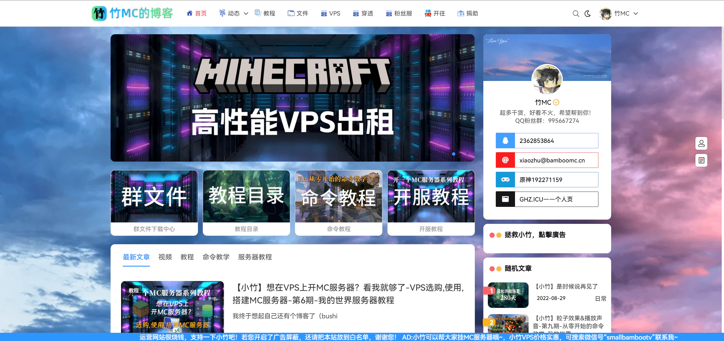Click the QQ bell icon
This screenshot has height=341, width=724.
coord(505,141)
